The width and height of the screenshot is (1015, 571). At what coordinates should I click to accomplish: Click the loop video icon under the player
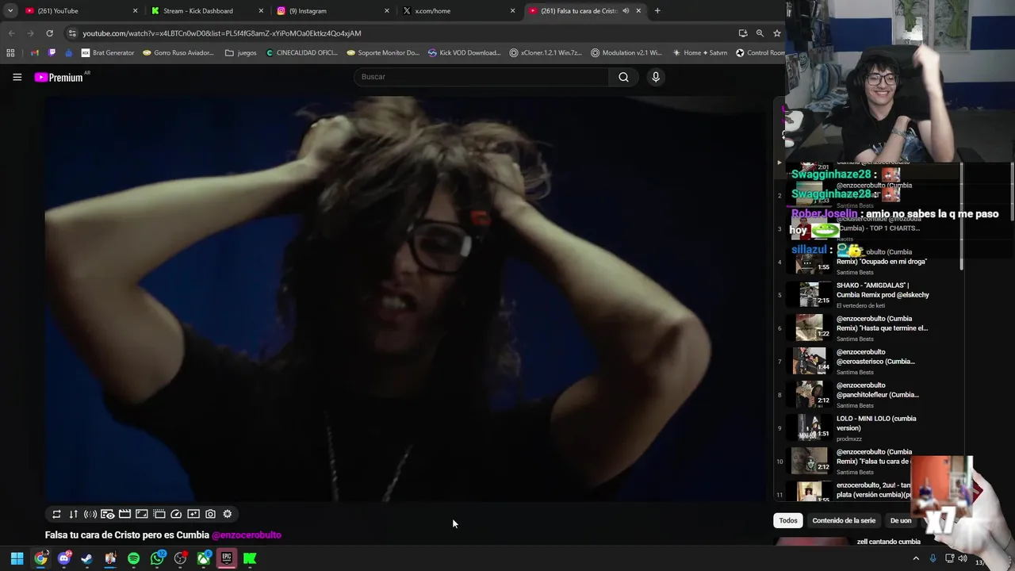click(x=56, y=514)
